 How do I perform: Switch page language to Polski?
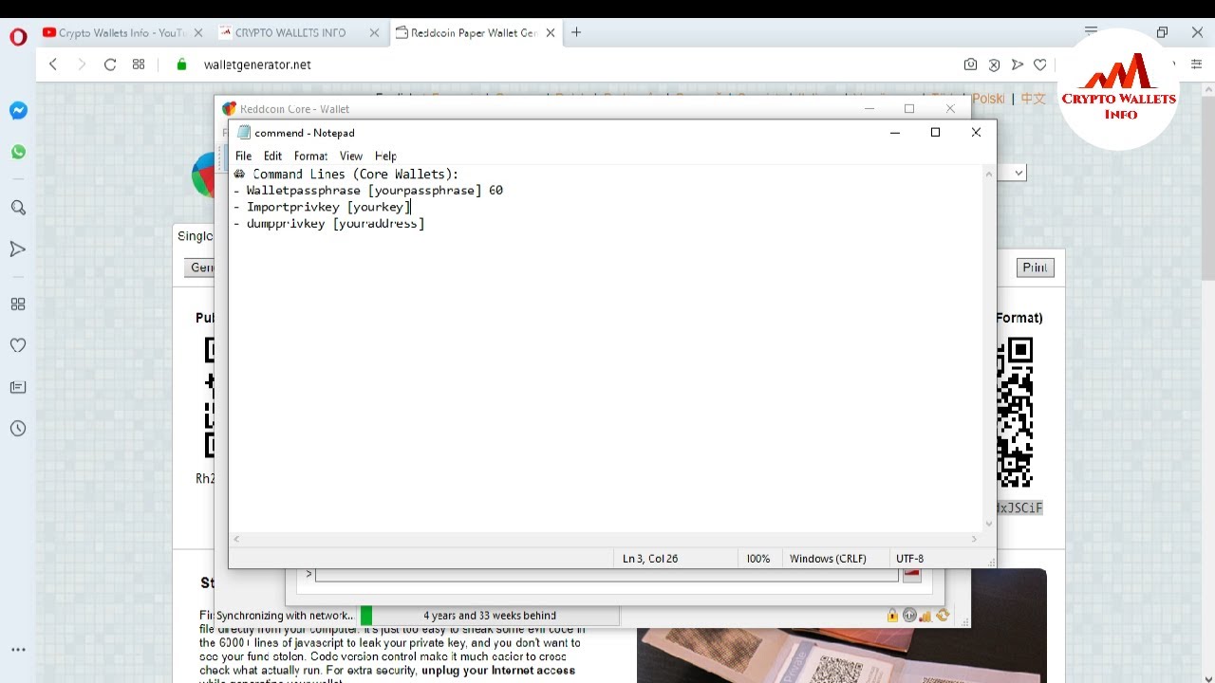coord(988,99)
